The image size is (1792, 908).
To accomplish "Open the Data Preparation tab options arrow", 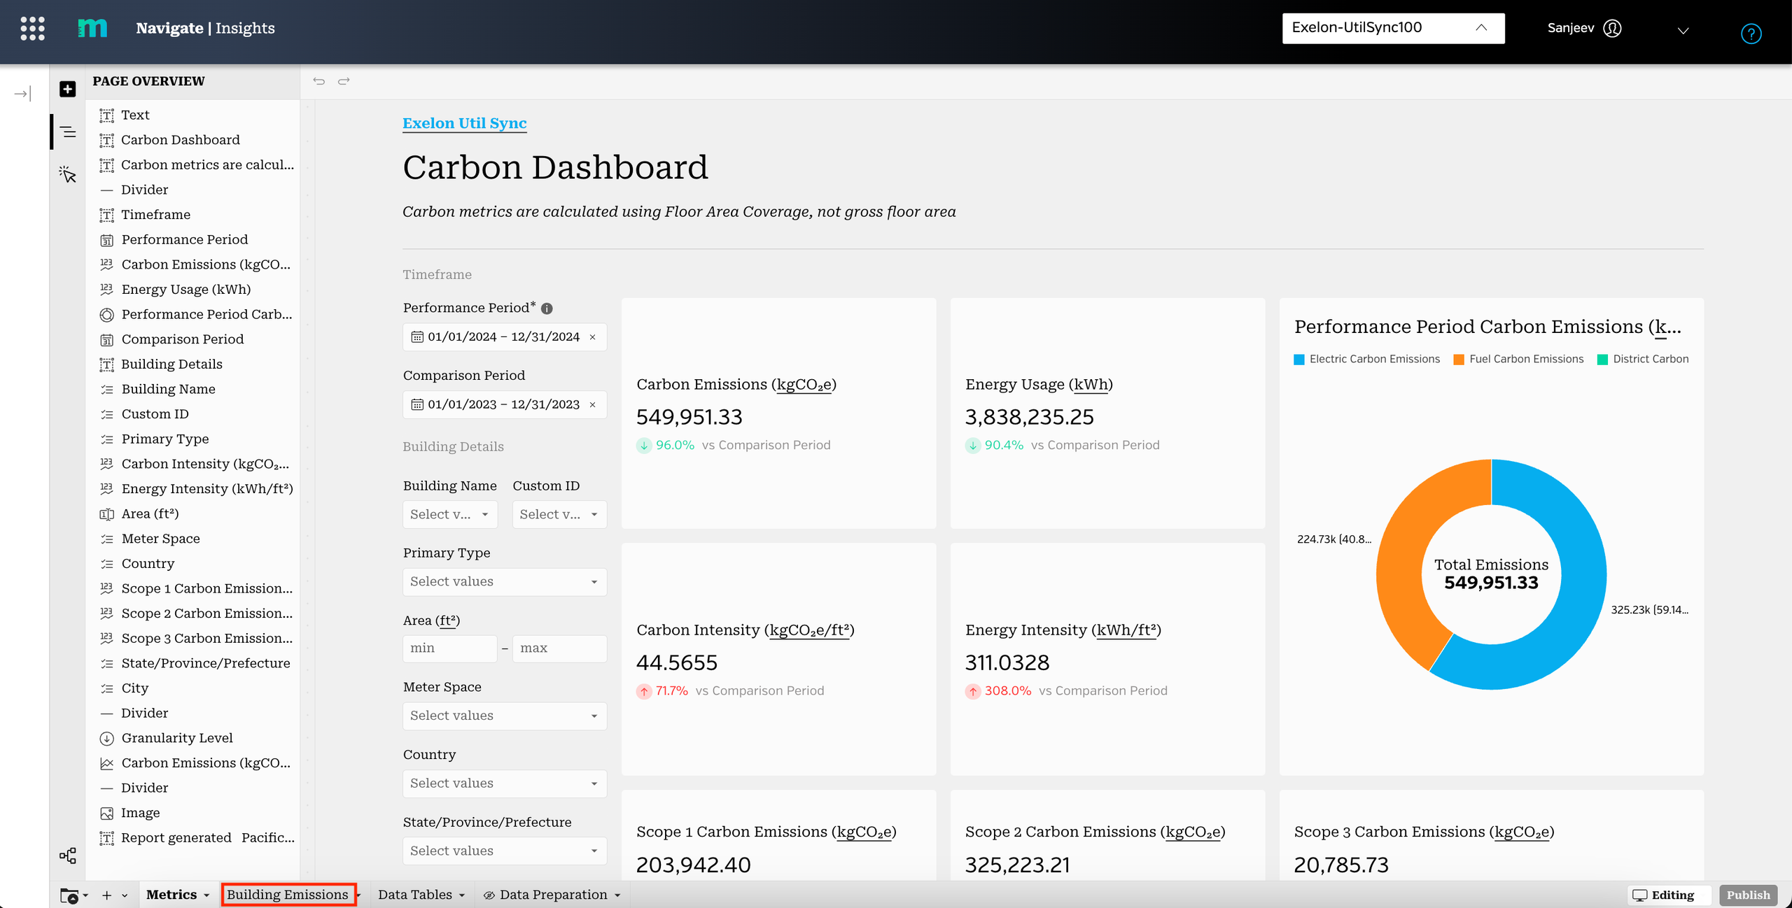I will point(617,895).
